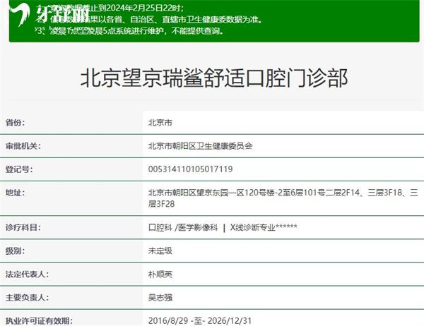The image size is (424, 326).
Task: Click the notice line about 2024年2月25日22时
Action: (110, 8)
